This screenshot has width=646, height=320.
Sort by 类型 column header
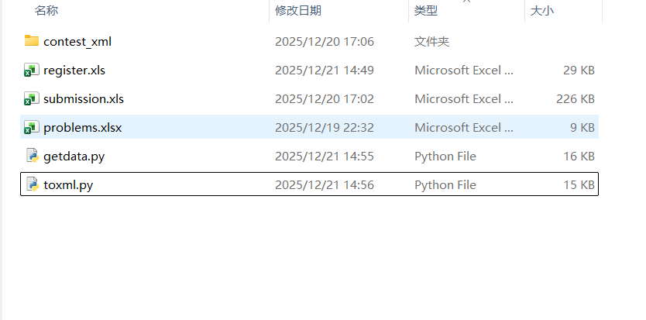pyautogui.click(x=426, y=11)
